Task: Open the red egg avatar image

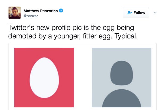Action: [44, 77]
